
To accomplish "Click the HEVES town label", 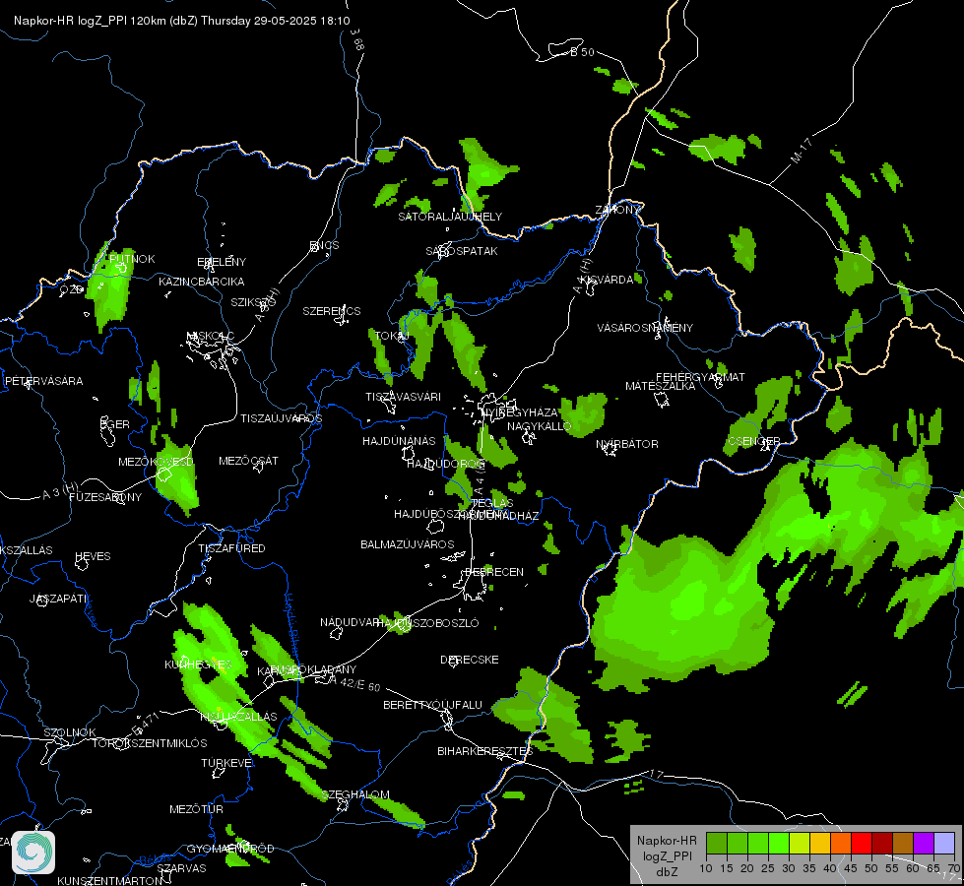I will tap(93, 556).
